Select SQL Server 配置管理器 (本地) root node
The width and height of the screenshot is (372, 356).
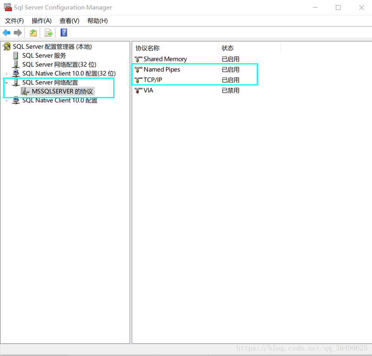pos(52,47)
